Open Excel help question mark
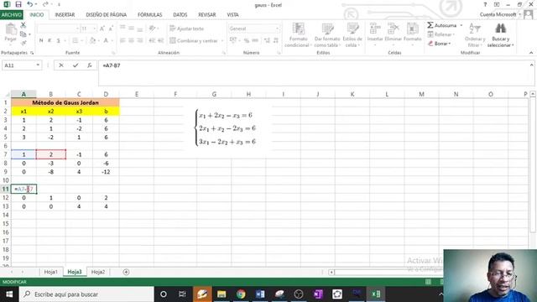This screenshot has height=302, width=537. (485, 4)
